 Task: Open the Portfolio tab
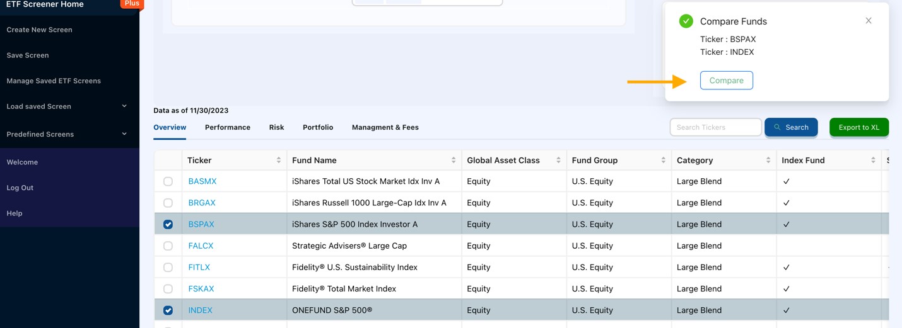[x=318, y=127]
